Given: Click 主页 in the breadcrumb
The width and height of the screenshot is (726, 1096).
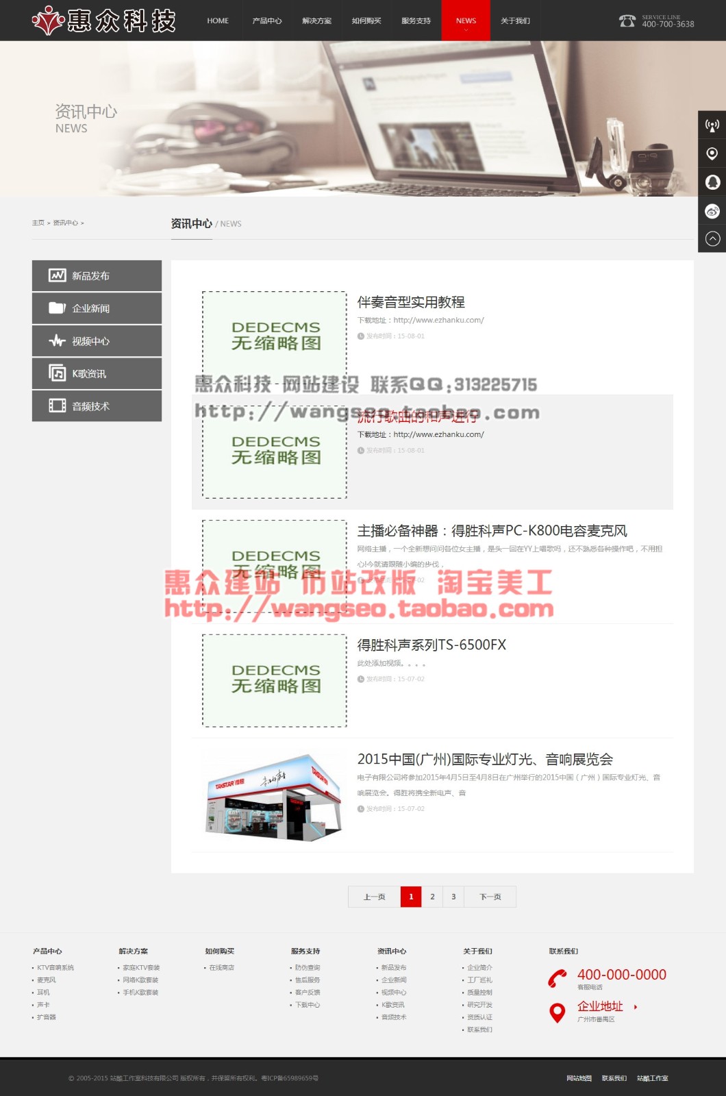Looking at the screenshot, I should 38,223.
